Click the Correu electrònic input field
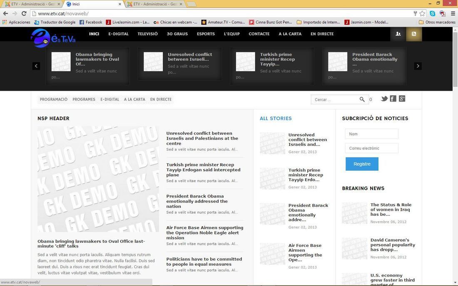This screenshot has width=458, height=286. [371, 148]
